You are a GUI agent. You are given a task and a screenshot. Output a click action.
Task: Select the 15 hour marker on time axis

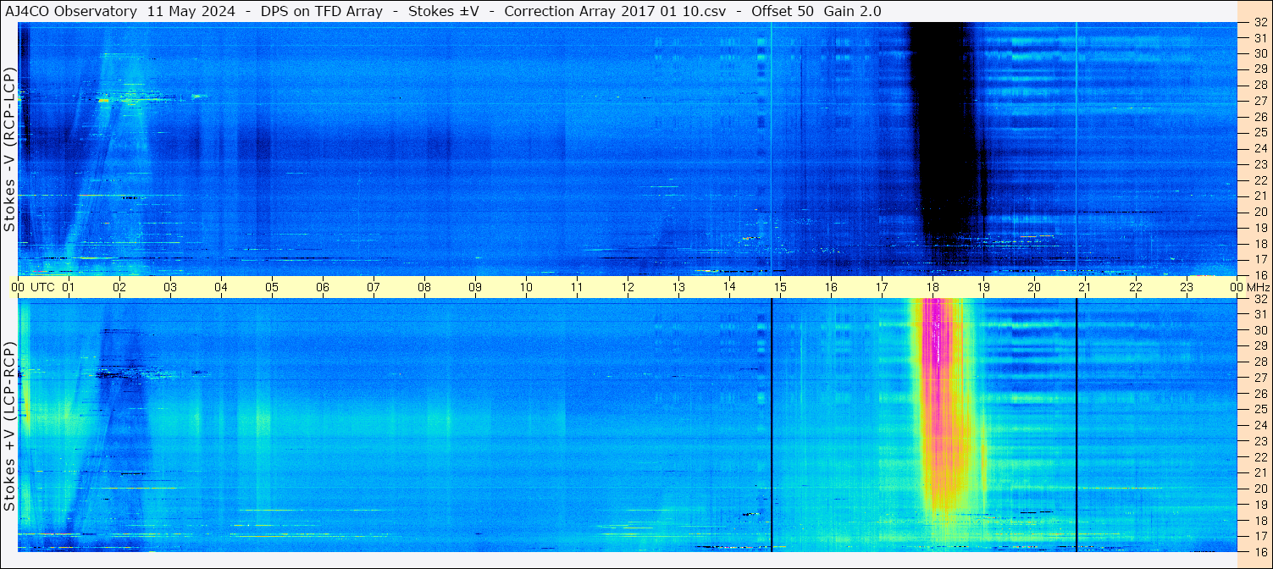click(x=780, y=288)
